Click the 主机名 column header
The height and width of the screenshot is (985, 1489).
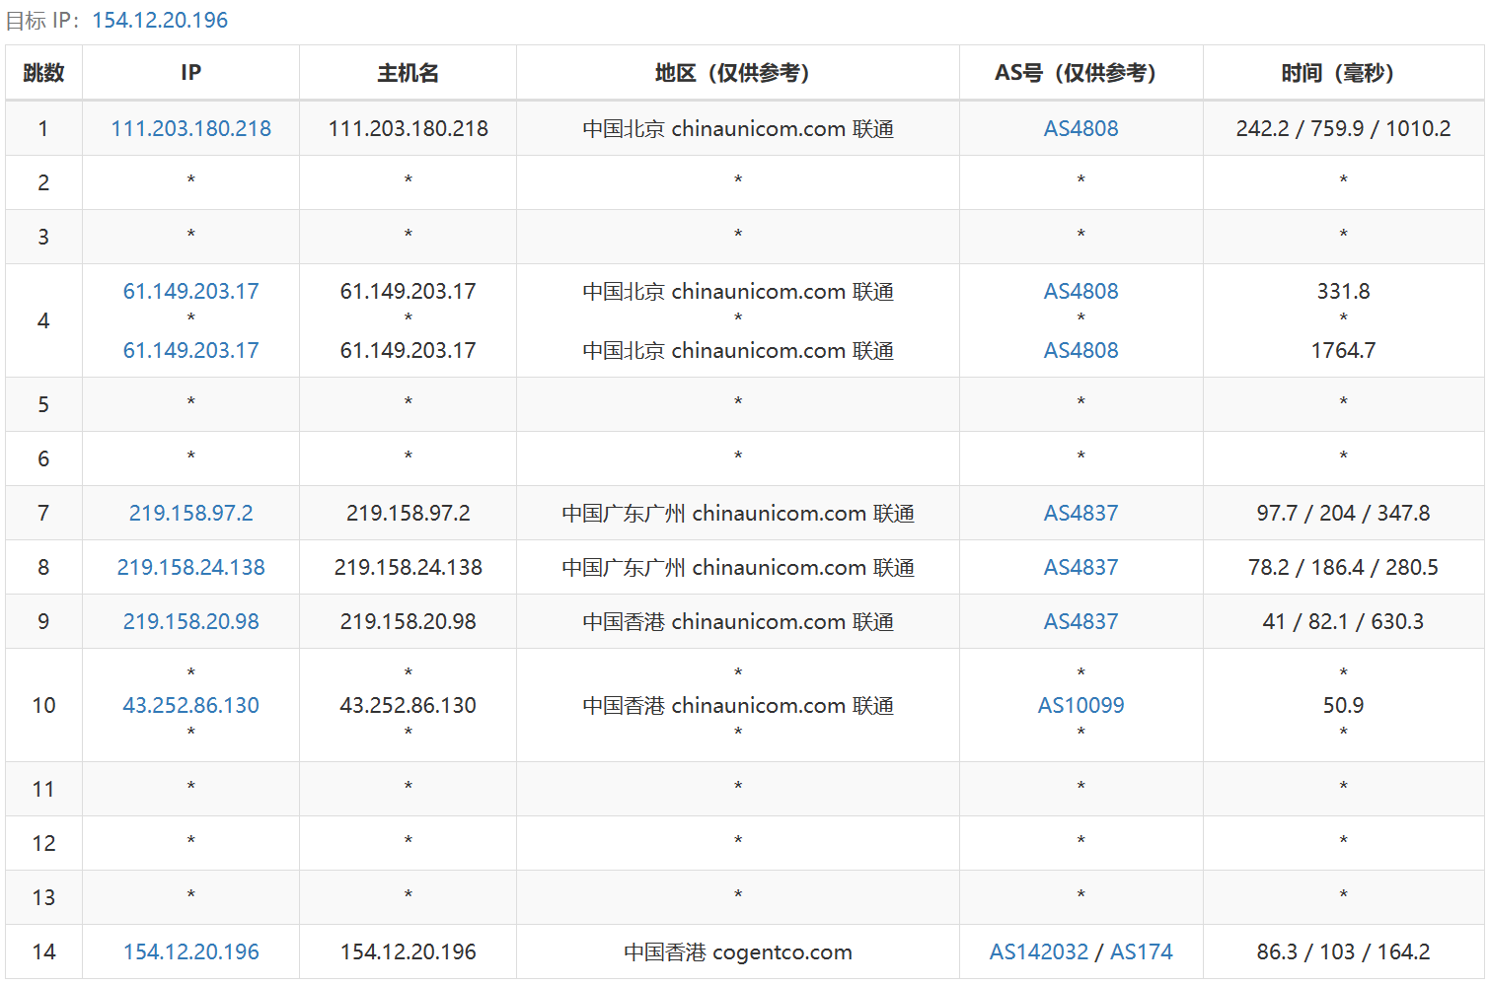pos(408,73)
